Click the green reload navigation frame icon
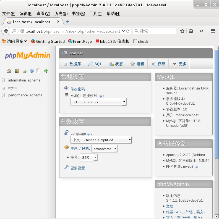Screen dimensions: 219x219 coord(46,71)
